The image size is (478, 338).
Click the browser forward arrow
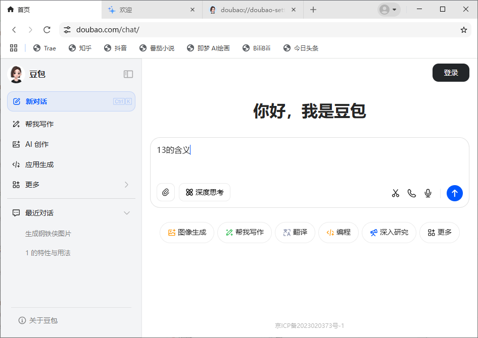pyautogui.click(x=30, y=29)
